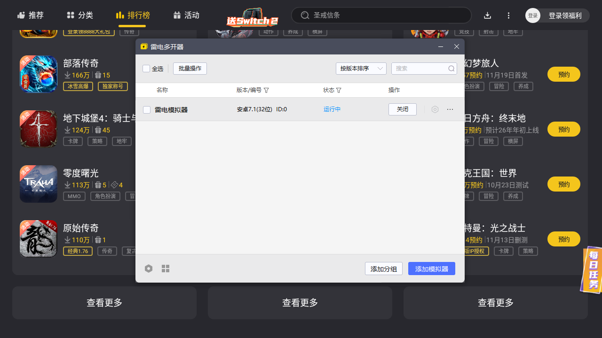602x338 pixels.
Task: Click the 登录 avatar circle at top right
Action: pyautogui.click(x=533, y=15)
